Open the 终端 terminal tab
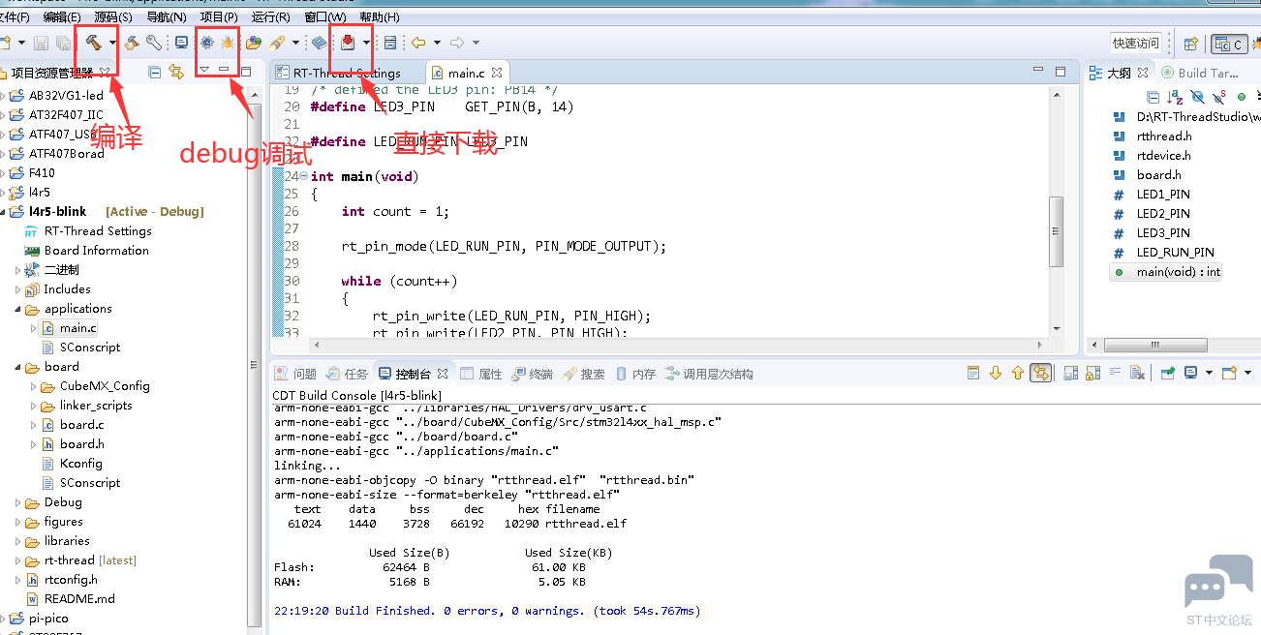The height and width of the screenshot is (635, 1261). (533, 374)
